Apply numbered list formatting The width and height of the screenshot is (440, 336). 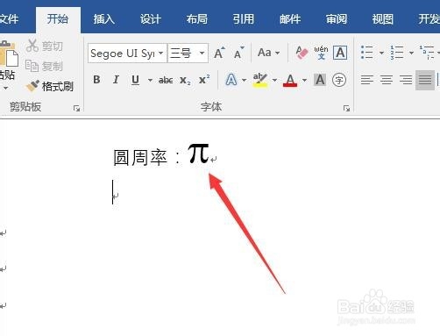397,53
